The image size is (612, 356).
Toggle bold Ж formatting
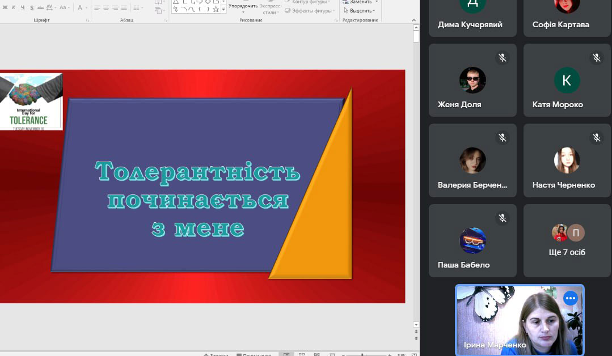[5, 7]
